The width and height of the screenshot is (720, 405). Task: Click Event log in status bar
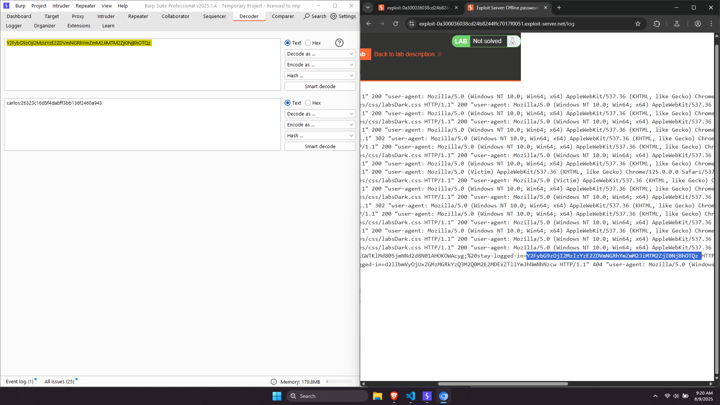19,381
